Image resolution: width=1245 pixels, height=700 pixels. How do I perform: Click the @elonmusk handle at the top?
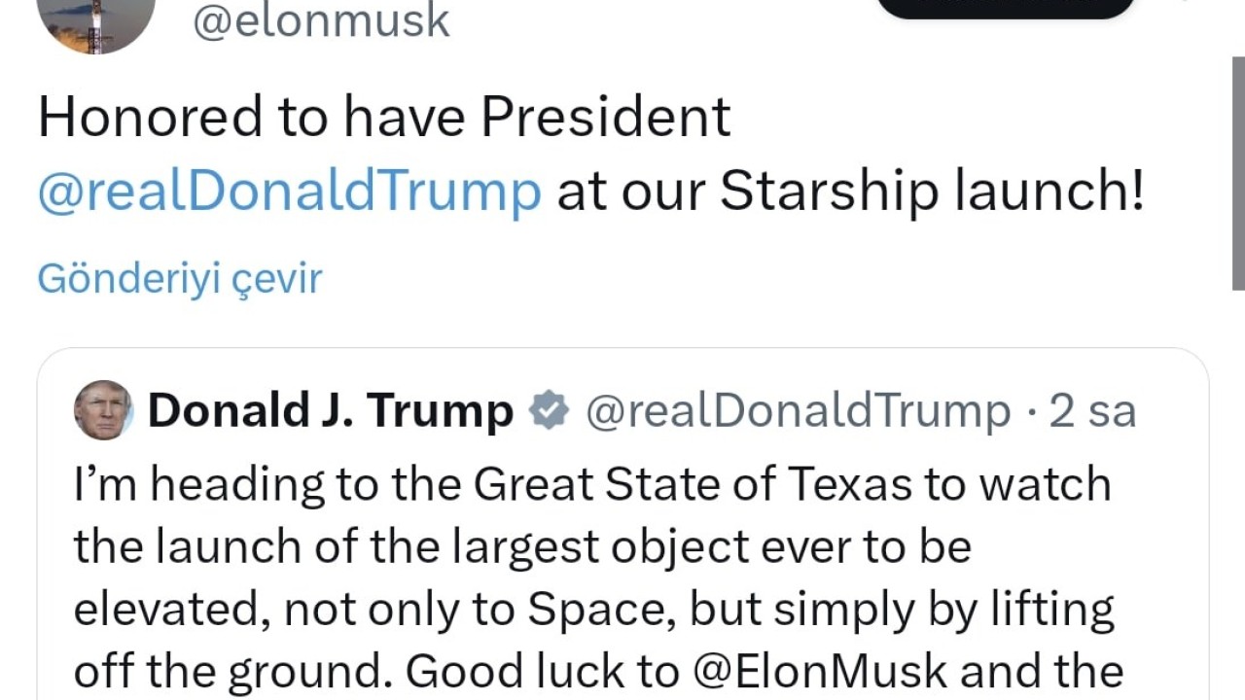coord(322,21)
